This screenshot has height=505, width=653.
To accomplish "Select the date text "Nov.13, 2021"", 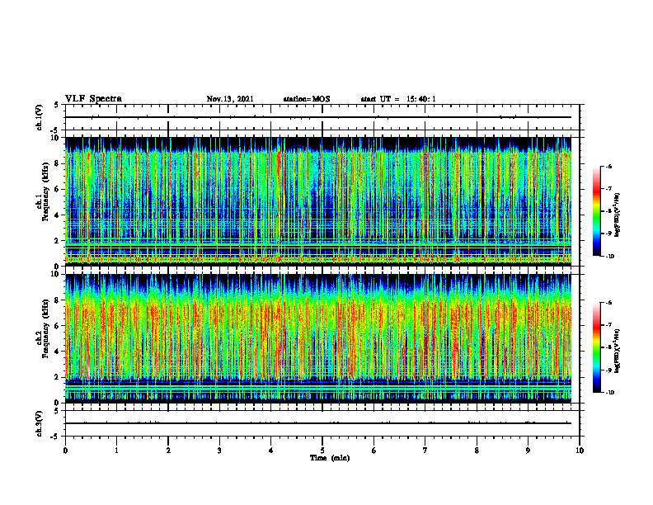I will click(x=230, y=99).
